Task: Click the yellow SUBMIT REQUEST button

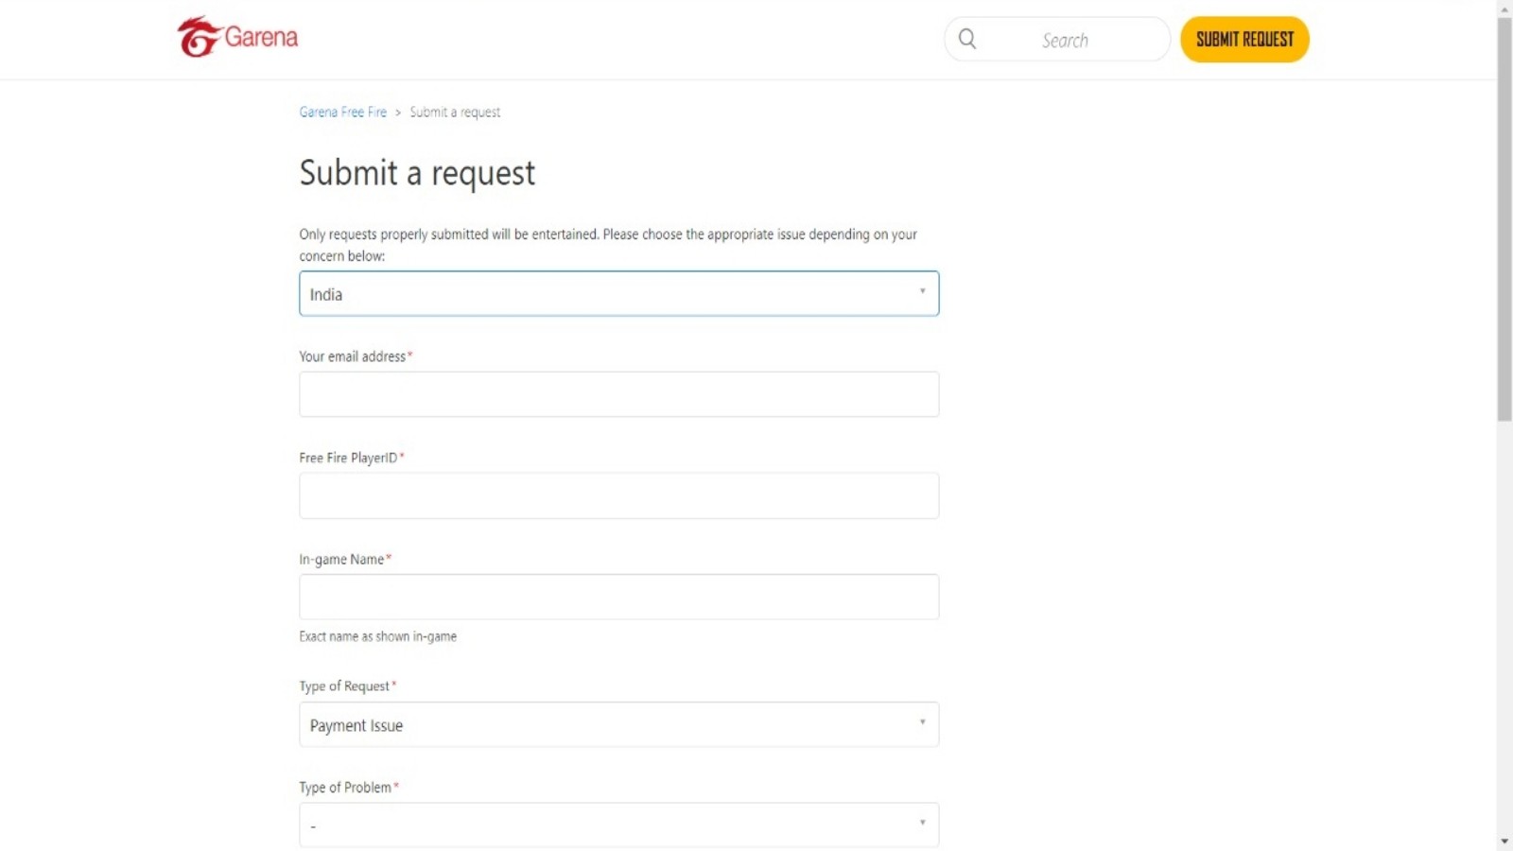Action: pos(1244,40)
